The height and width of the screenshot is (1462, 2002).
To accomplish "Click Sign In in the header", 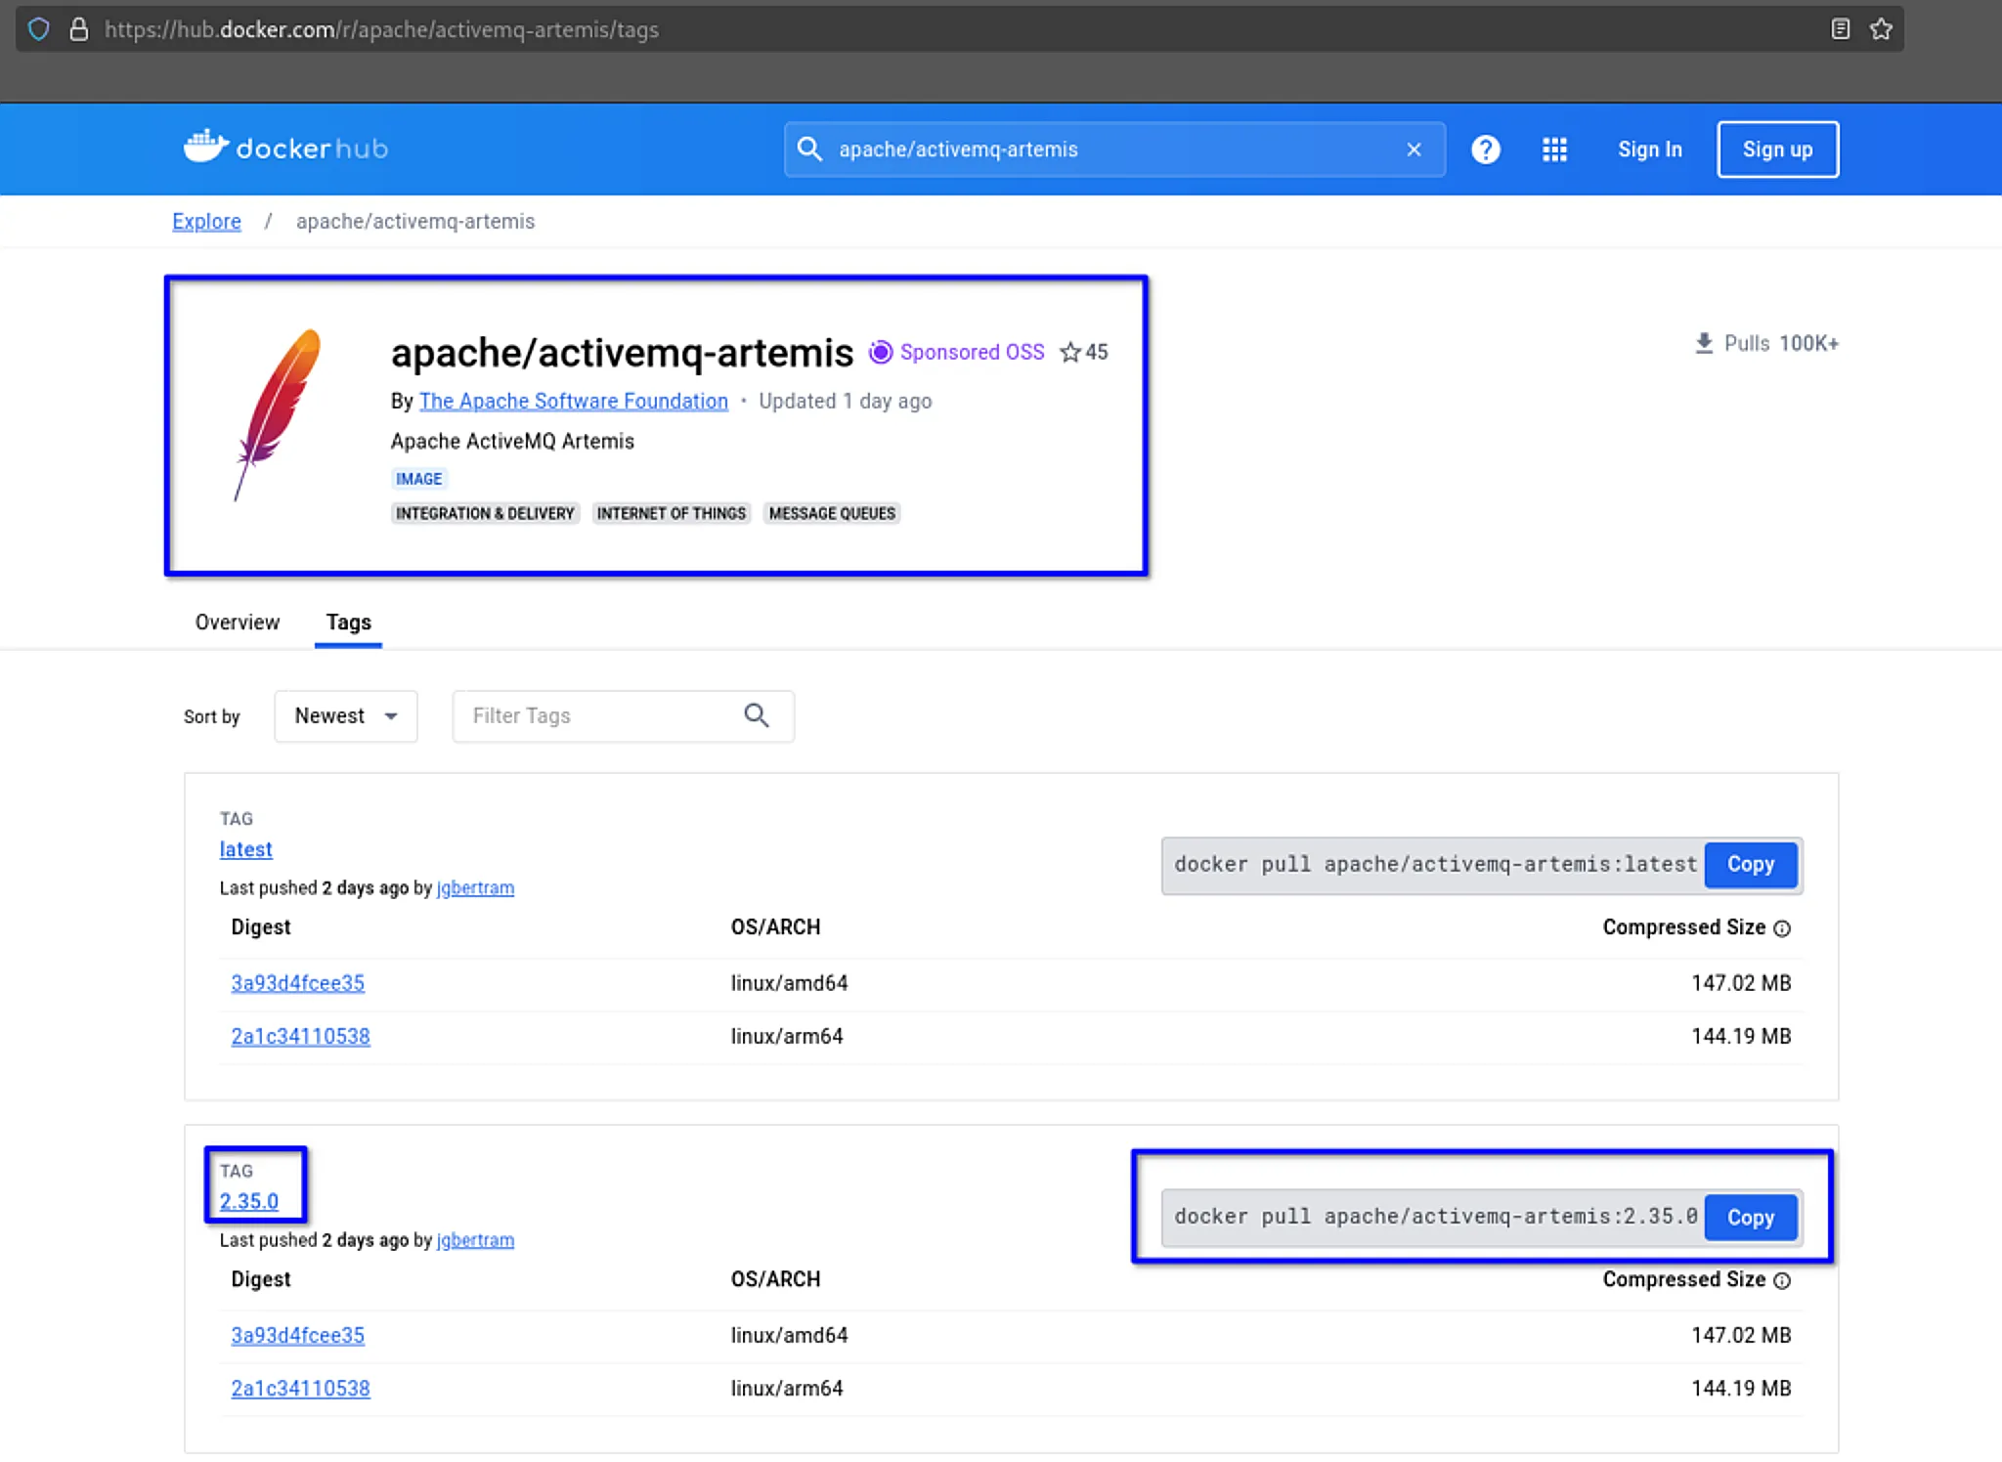I will pos(1650,150).
